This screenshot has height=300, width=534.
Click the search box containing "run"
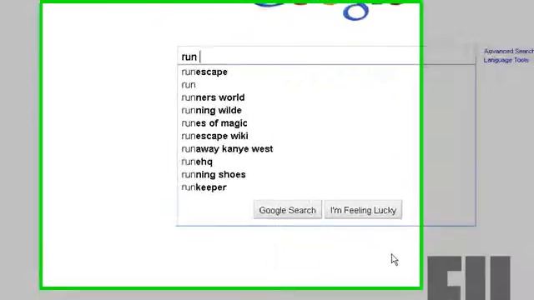coord(326,56)
